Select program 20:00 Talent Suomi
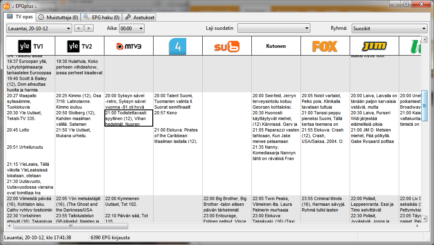The width and height of the screenshot is (434, 245). 178,101
